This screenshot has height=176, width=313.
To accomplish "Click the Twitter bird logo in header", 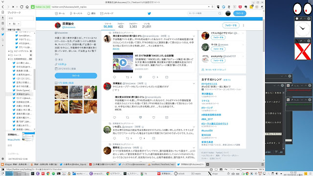I will [149, 13].
